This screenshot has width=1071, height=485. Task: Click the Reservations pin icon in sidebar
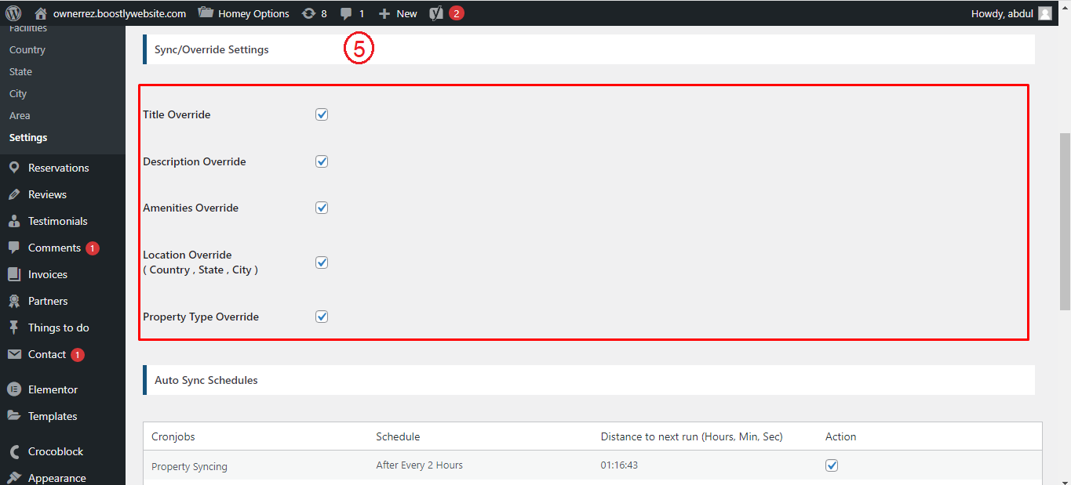[x=14, y=168]
